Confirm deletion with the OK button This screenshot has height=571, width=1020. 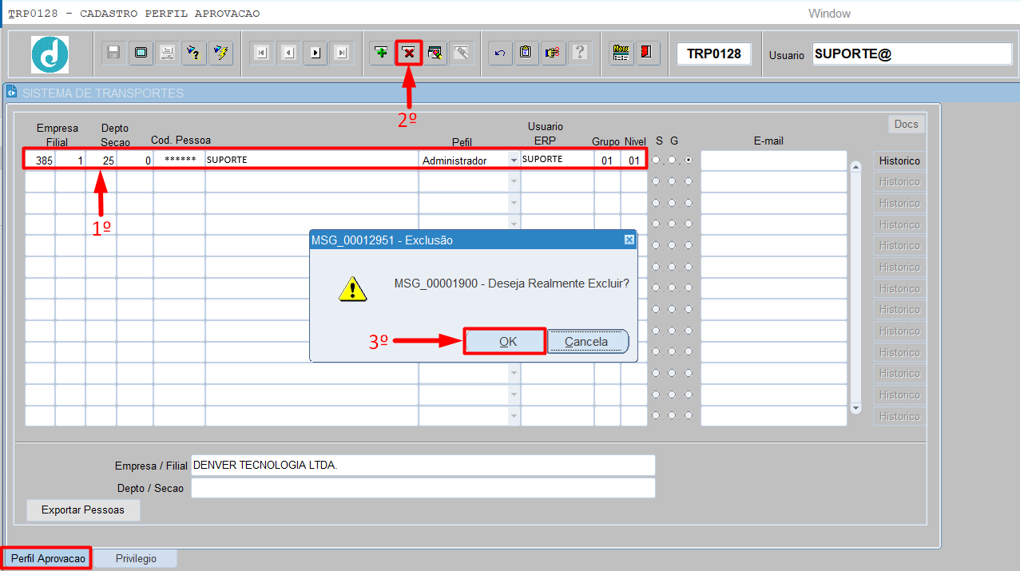click(x=506, y=341)
